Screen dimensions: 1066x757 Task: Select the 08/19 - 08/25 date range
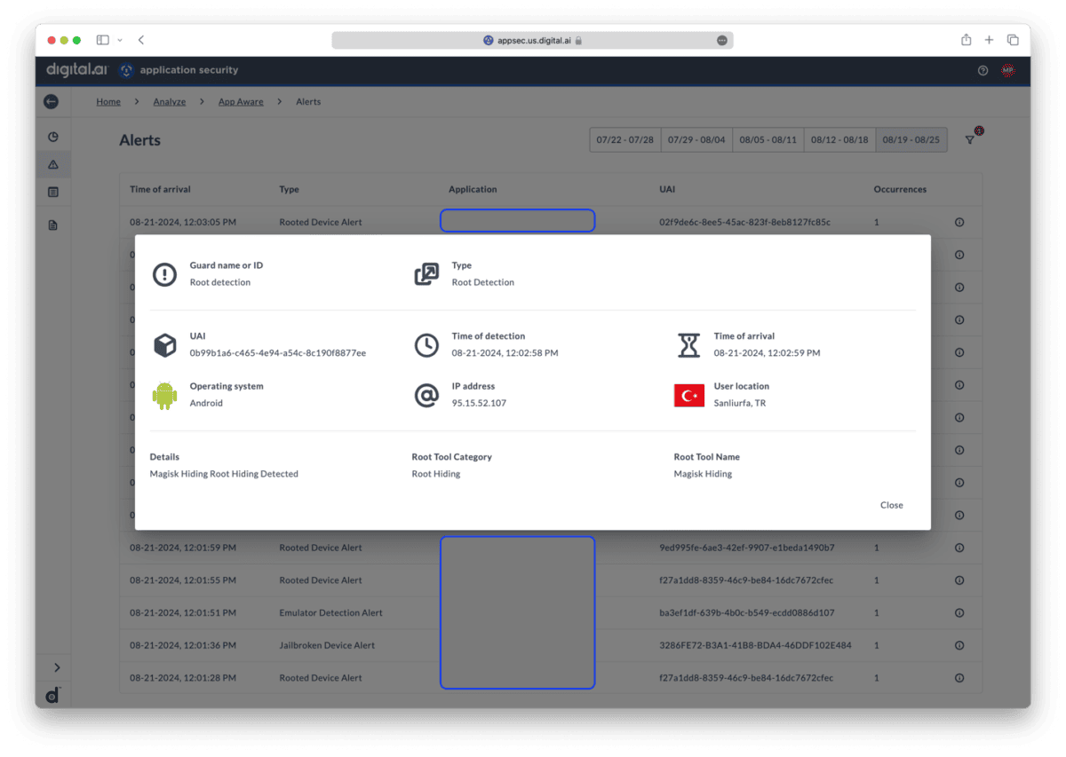pyautogui.click(x=911, y=139)
